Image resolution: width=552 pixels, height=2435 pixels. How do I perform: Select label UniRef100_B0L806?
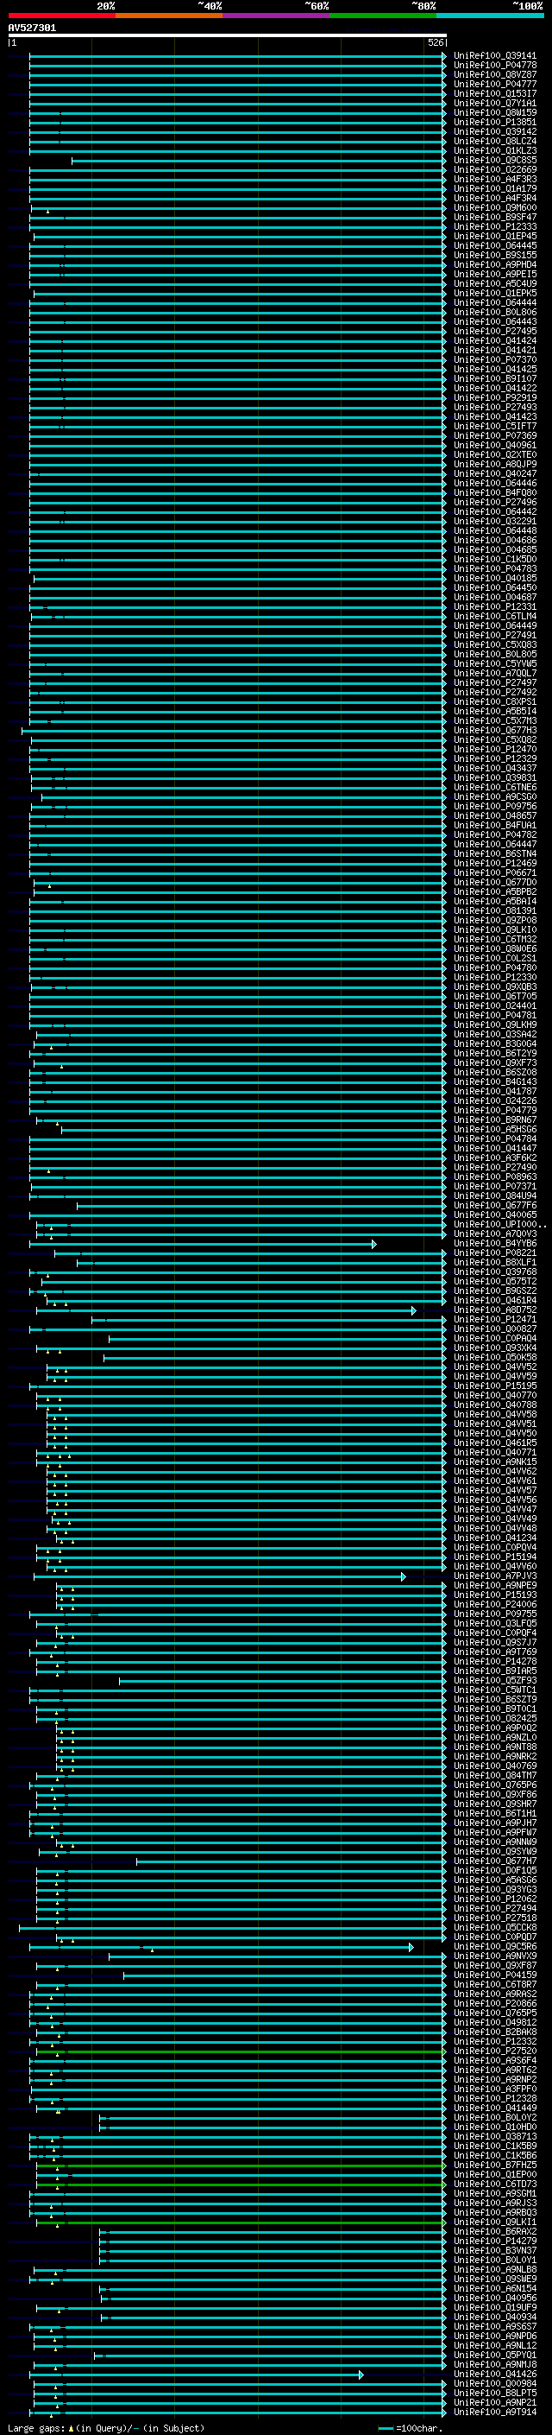(495, 312)
